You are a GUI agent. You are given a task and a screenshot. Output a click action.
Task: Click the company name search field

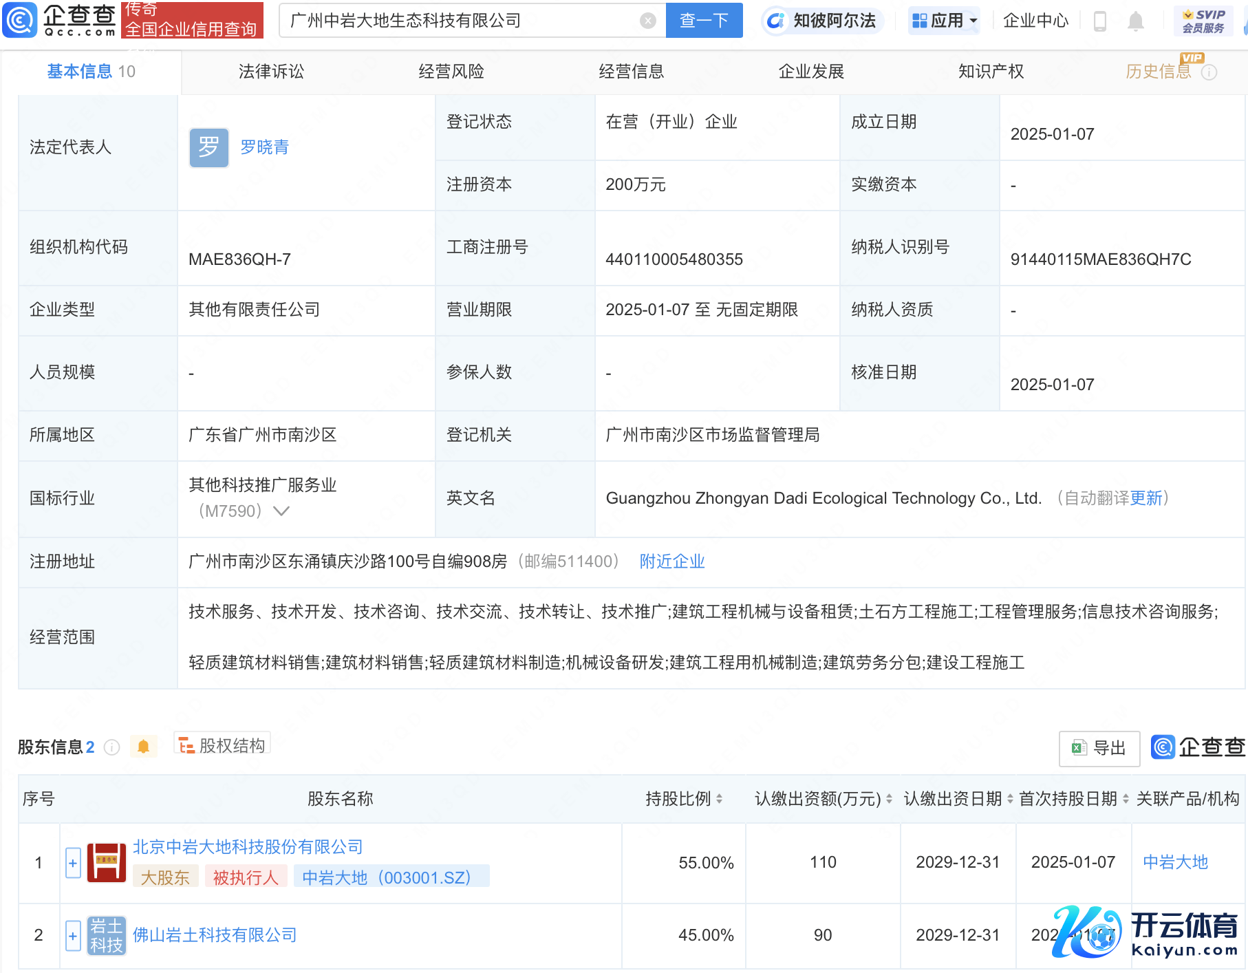(461, 21)
